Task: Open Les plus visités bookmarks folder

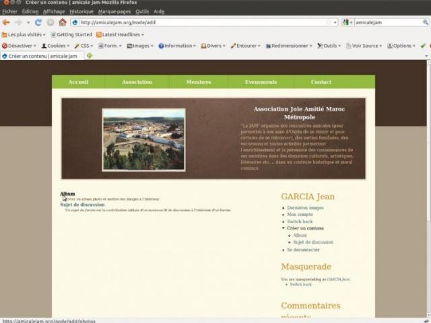Action: point(24,34)
